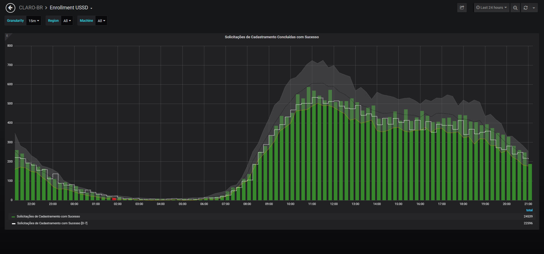Click the Granularity variable label
The image size is (544, 254).
[15, 21]
